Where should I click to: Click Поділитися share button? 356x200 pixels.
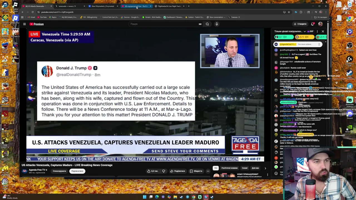point(177,171)
